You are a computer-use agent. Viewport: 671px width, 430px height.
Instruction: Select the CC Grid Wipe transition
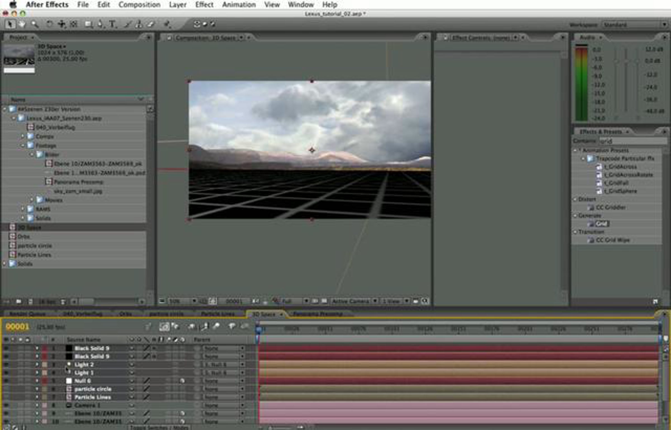(613, 240)
